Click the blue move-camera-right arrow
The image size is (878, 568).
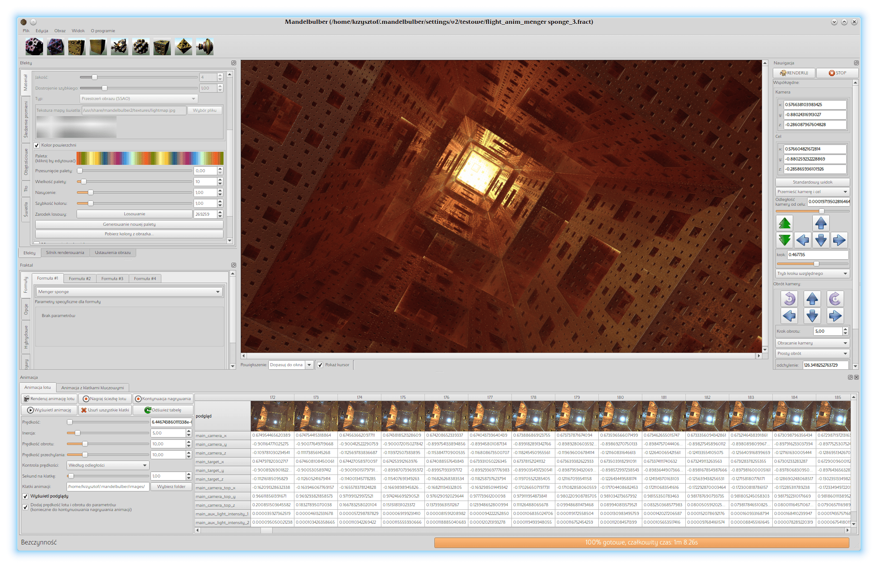[839, 240]
